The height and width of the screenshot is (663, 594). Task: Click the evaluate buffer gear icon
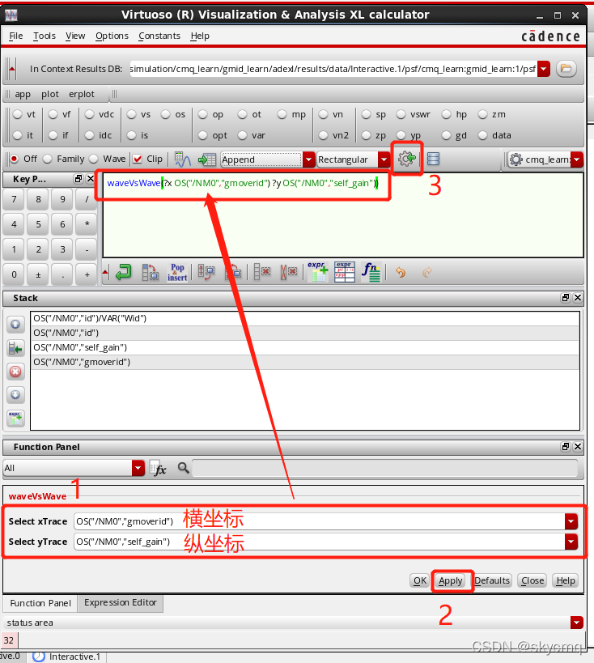click(407, 159)
